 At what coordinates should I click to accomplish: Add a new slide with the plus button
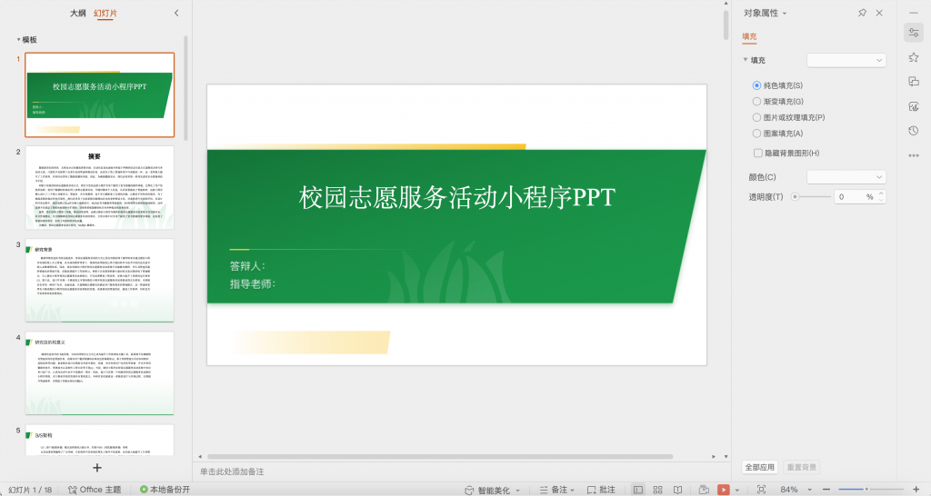pos(96,468)
